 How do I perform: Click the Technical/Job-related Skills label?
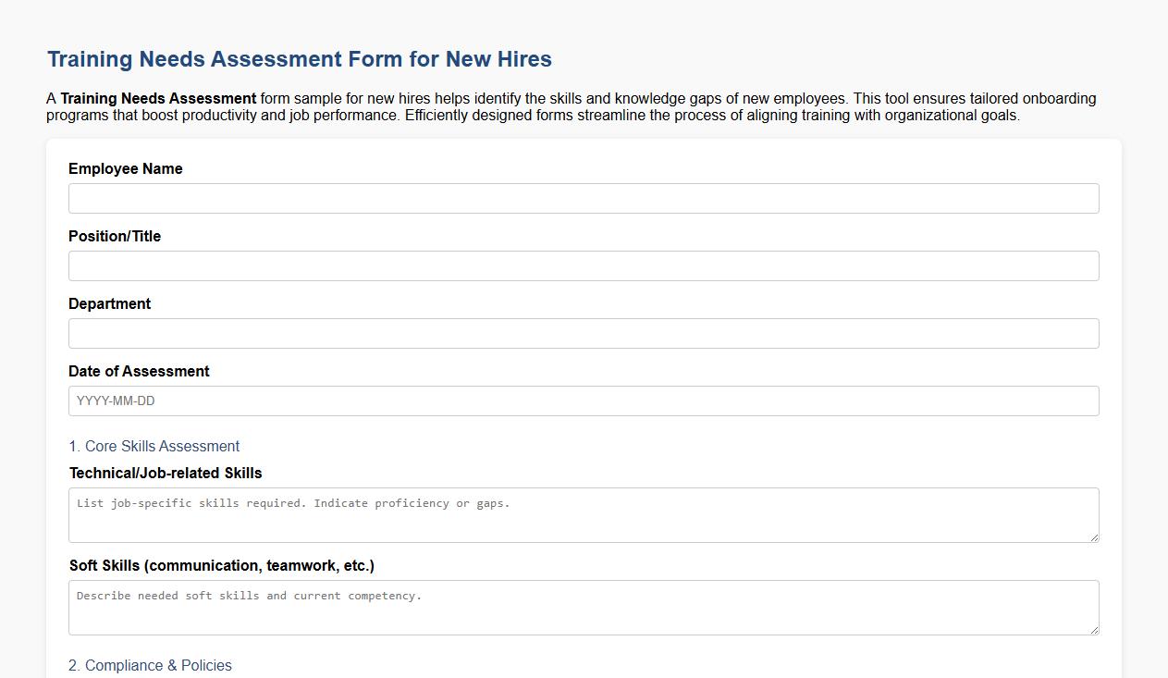click(x=166, y=473)
